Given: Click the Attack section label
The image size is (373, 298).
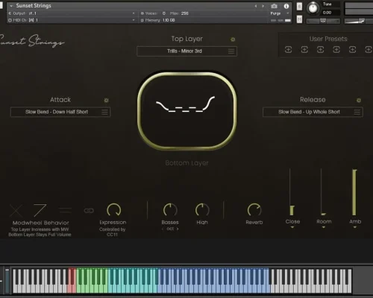Looking at the screenshot, I should tap(60, 100).
